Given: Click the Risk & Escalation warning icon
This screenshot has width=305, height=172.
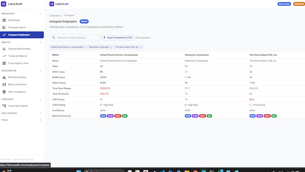Looking at the screenshot, I should tap(4, 77).
